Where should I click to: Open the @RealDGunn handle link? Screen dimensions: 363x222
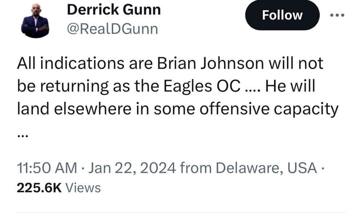coord(113,29)
